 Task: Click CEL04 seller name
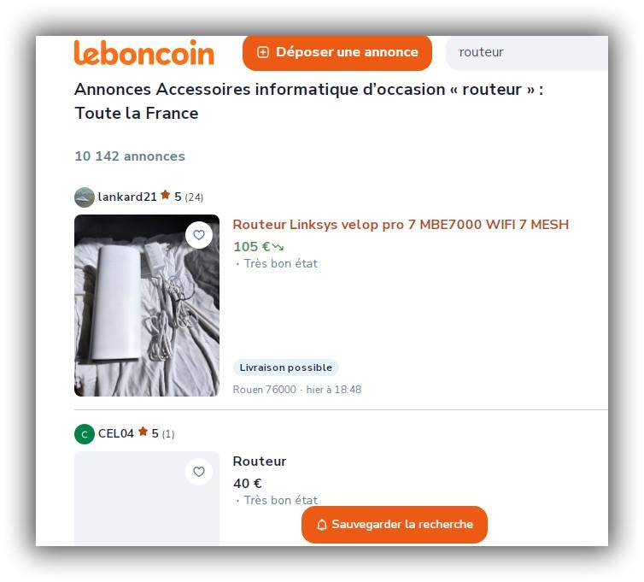pyautogui.click(x=116, y=433)
